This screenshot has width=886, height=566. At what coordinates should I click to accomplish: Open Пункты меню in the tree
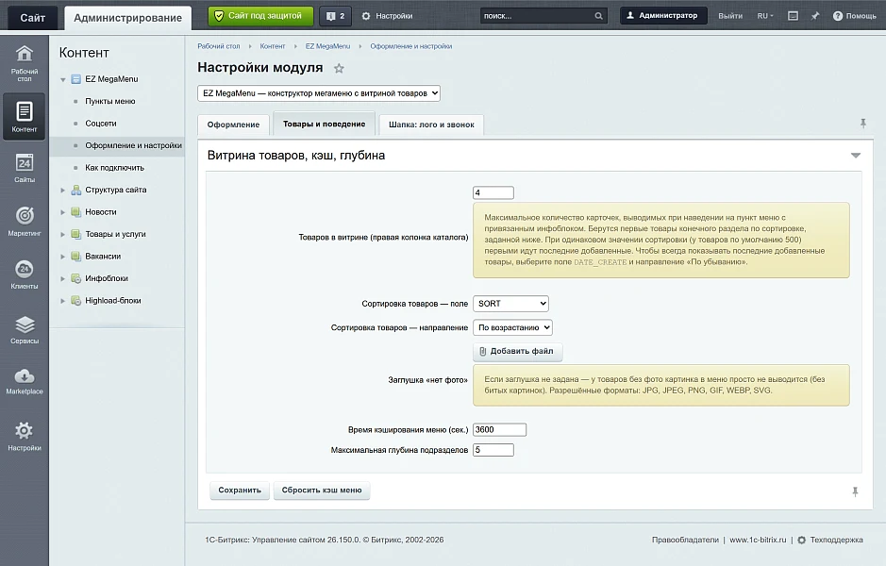(110, 101)
